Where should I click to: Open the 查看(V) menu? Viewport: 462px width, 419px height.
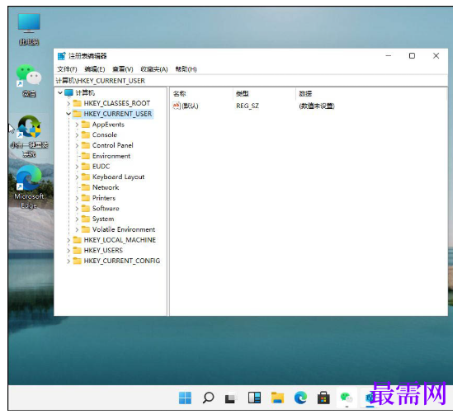coord(123,69)
